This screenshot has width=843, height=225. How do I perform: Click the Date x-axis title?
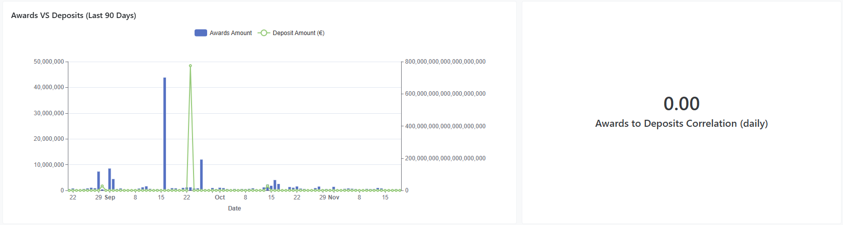pos(234,208)
